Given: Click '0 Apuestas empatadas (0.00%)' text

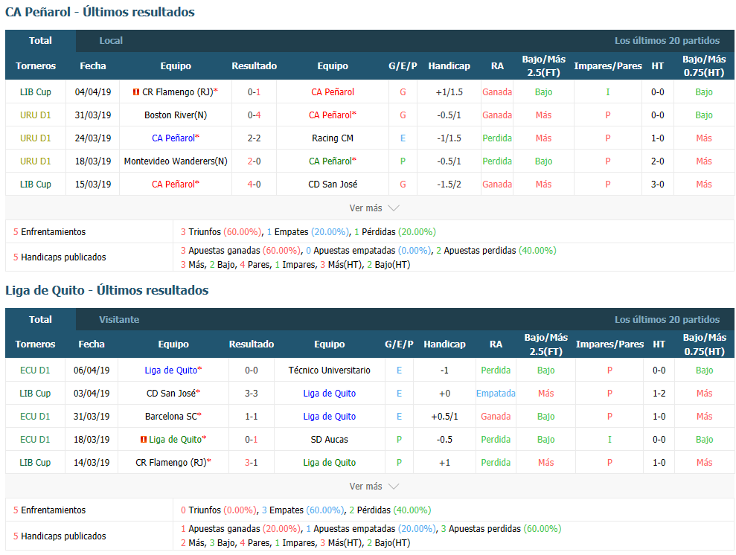Looking at the screenshot, I should click(x=368, y=251).
